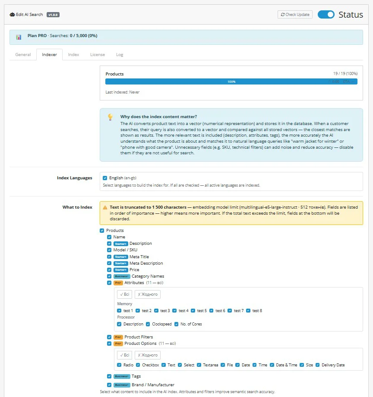Click the plugin icon beside Edit AI Search
This screenshot has width=373, height=397.
pyautogui.click(x=12, y=14)
